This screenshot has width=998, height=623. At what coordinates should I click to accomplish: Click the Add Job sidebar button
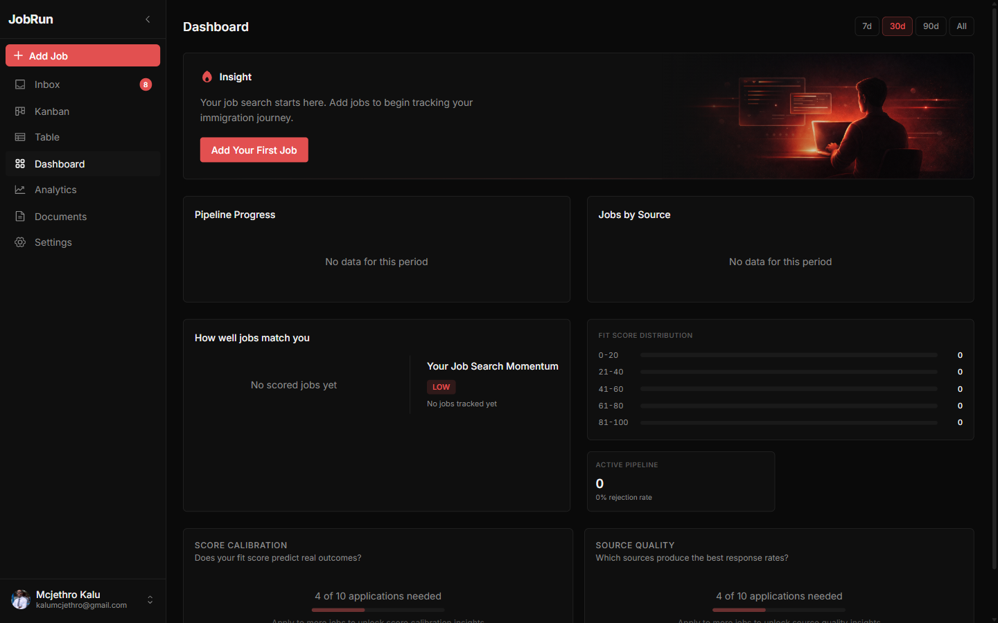(82, 55)
